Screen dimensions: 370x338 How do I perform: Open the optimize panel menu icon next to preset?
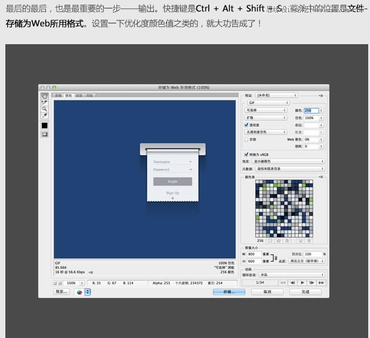click(x=320, y=96)
